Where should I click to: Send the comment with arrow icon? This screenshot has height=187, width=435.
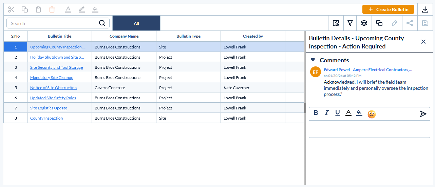pyautogui.click(x=423, y=114)
